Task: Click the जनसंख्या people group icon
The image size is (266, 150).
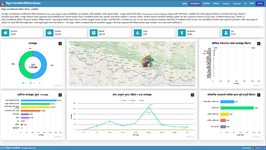Action: click(x=49, y=33)
